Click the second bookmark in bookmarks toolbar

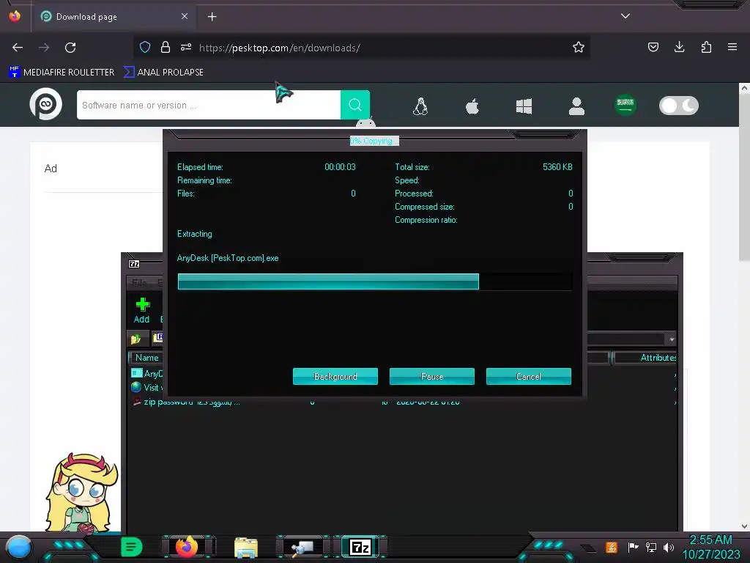(163, 73)
